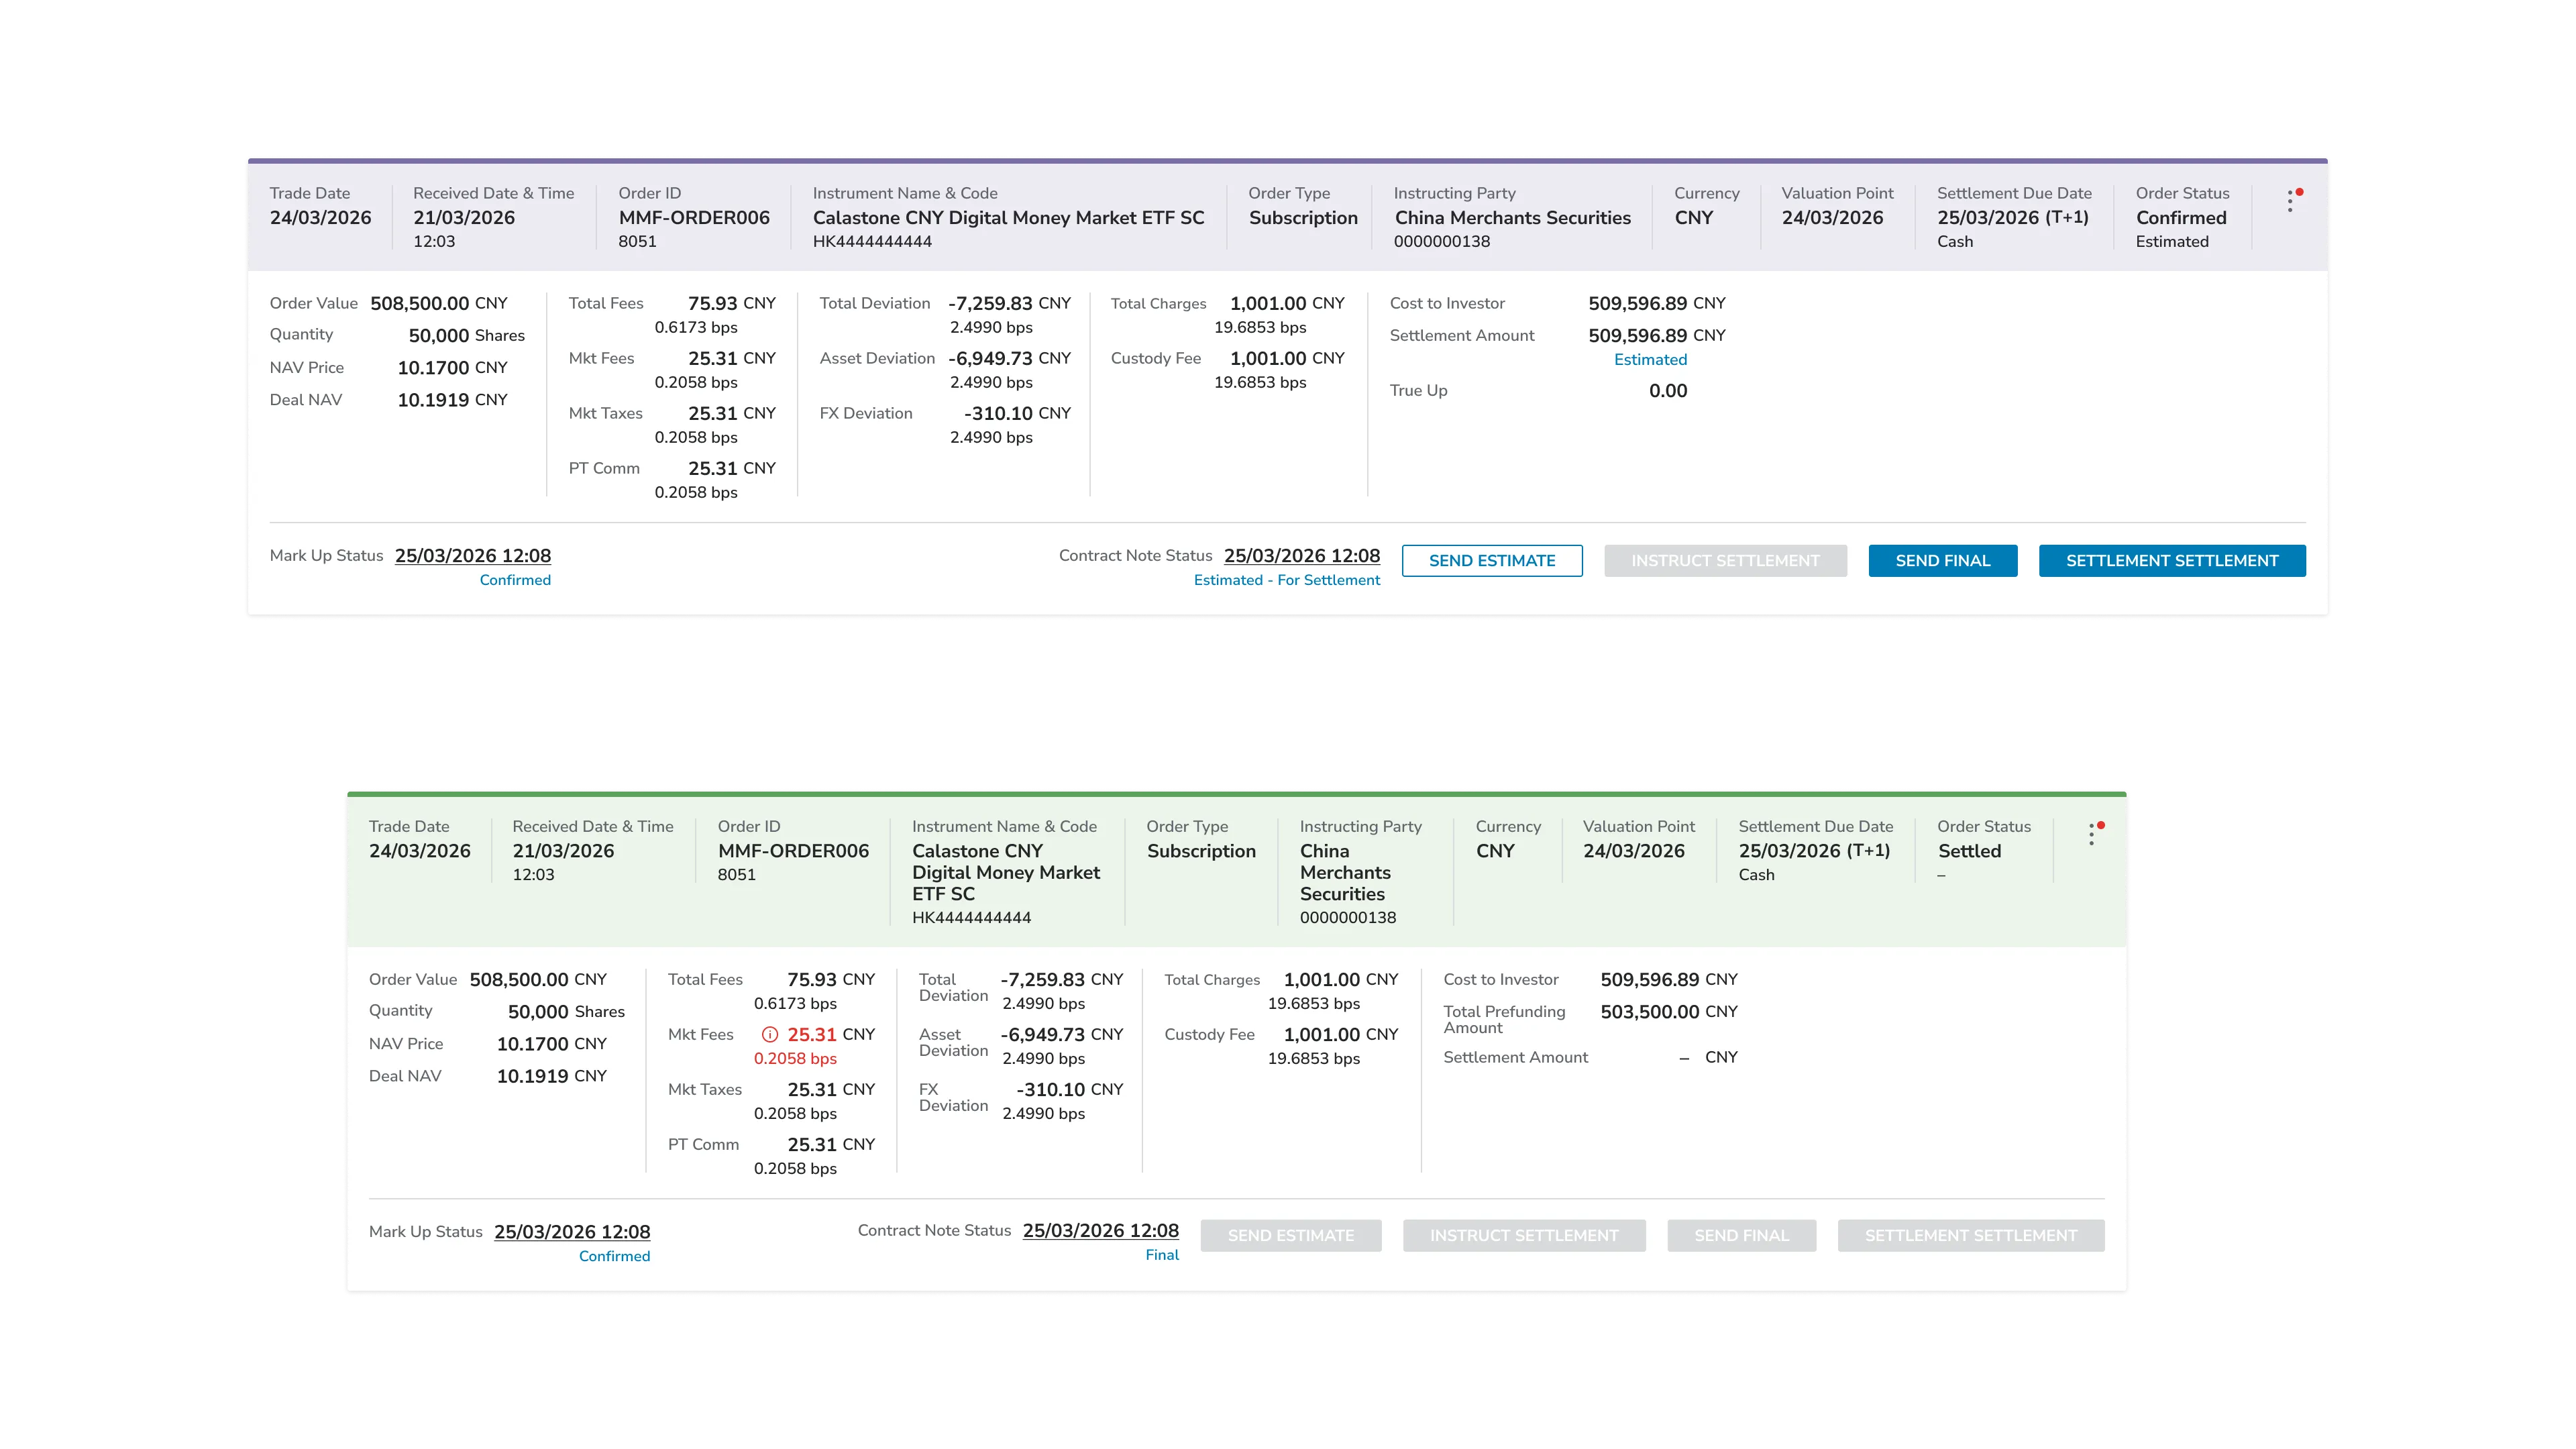
Task: Click Deal NAV 10.1919 CNY in the Confirmed card
Action: coord(453,400)
